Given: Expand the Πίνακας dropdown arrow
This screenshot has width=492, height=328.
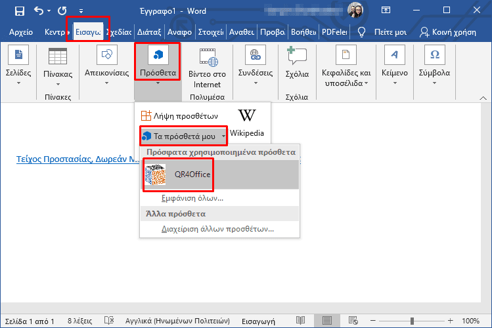Looking at the screenshot, I should [x=58, y=84].
